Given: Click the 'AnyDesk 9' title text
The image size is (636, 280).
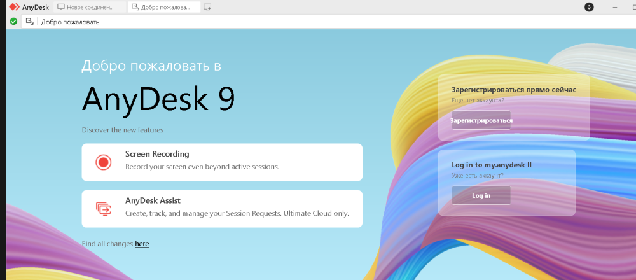Looking at the screenshot, I should [x=158, y=99].
